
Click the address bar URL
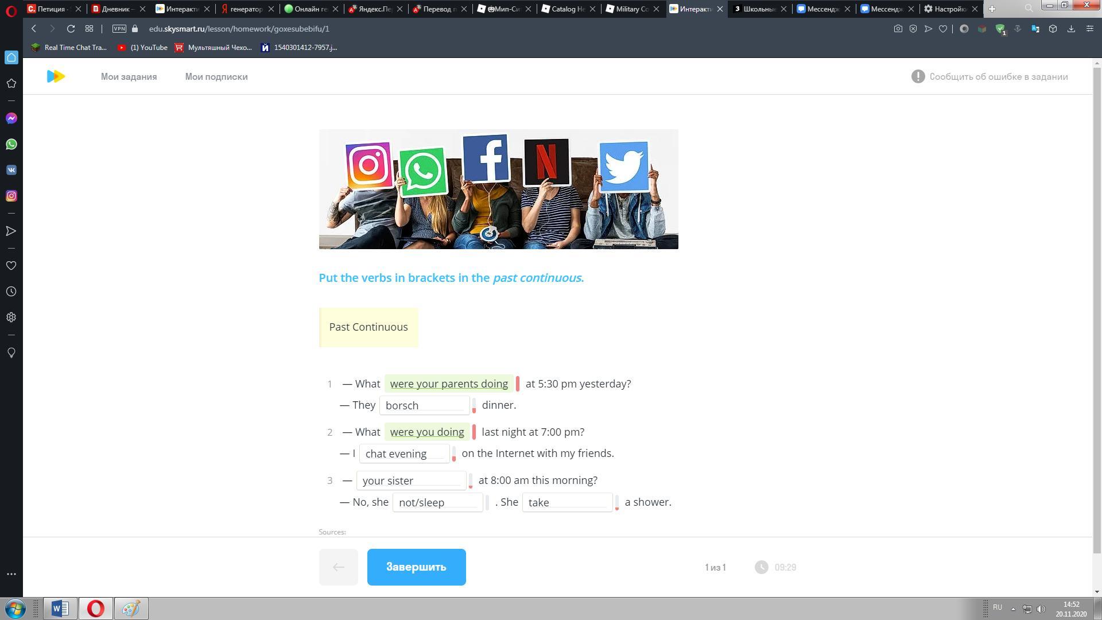pos(239,29)
